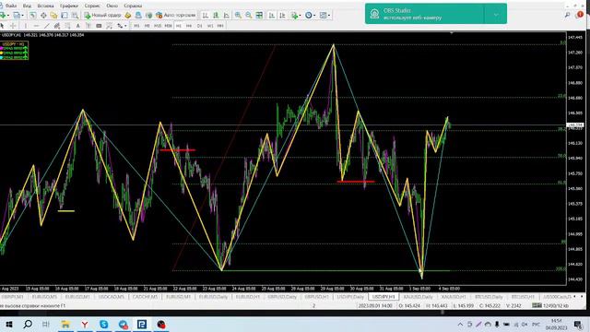590x332 pixels.
Task: Open the search magnifier at top right
Action: point(568,15)
